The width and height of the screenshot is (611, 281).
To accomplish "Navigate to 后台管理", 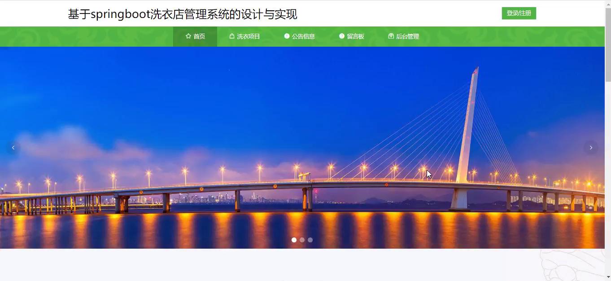I will click(404, 36).
